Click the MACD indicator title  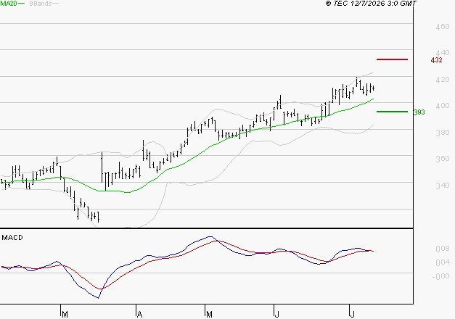tap(12, 238)
